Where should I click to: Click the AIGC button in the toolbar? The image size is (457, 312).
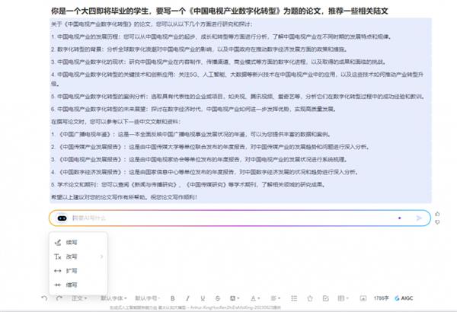click(x=404, y=298)
